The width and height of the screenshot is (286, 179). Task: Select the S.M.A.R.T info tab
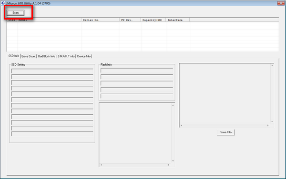(x=66, y=56)
